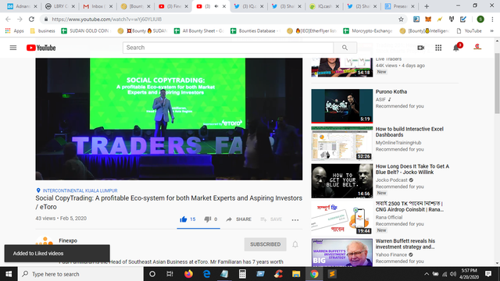Open the Chrome profile avatar
This screenshot has height=281, width=500.
(x=480, y=20)
